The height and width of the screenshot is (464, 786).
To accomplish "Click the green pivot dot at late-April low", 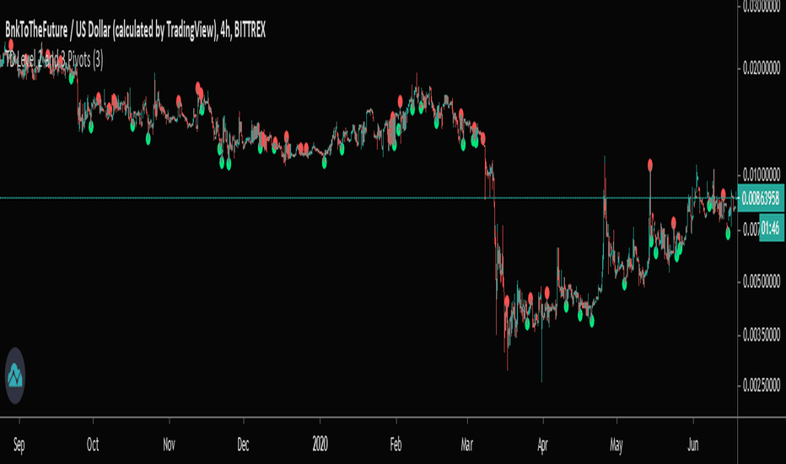I will click(592, 321).
